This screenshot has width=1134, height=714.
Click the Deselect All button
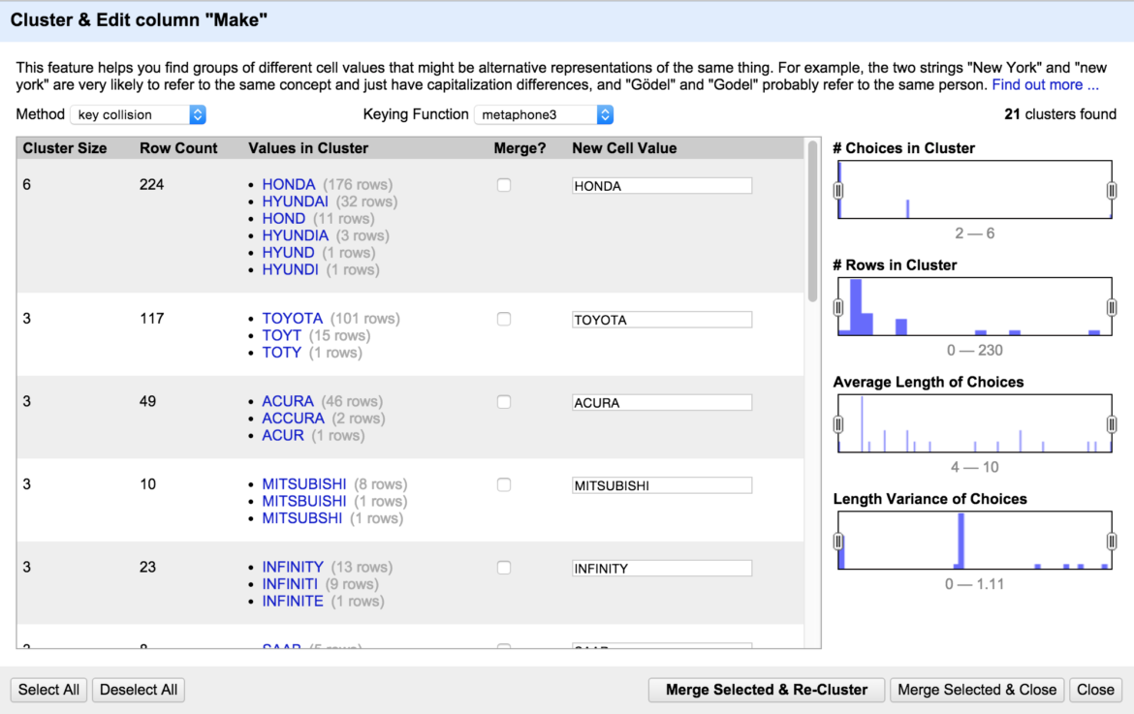(x=139, y=690)
